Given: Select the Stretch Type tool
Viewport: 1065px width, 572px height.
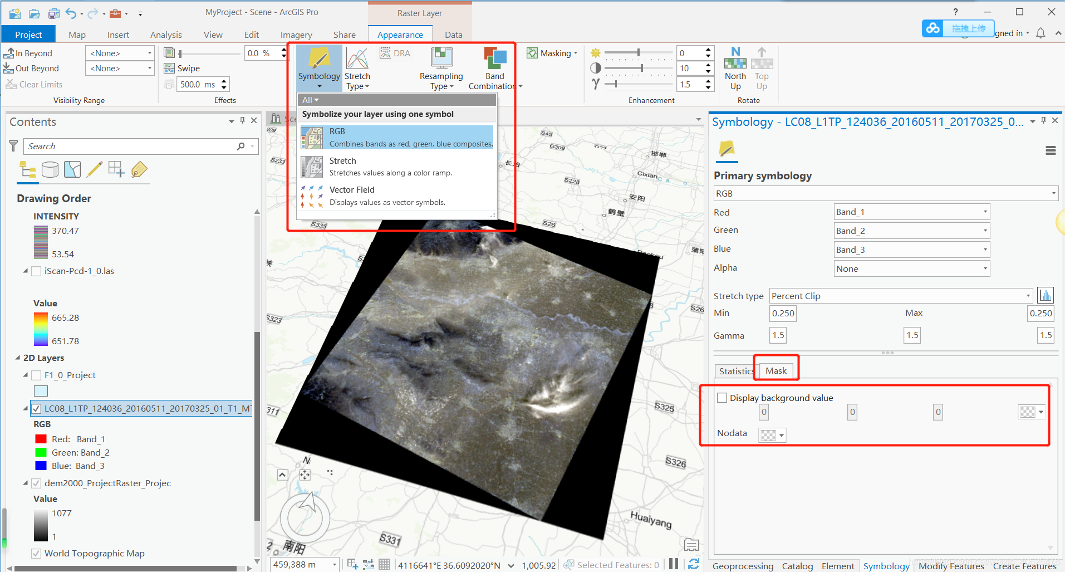Looking at the screenshot, I should (357, 67).
